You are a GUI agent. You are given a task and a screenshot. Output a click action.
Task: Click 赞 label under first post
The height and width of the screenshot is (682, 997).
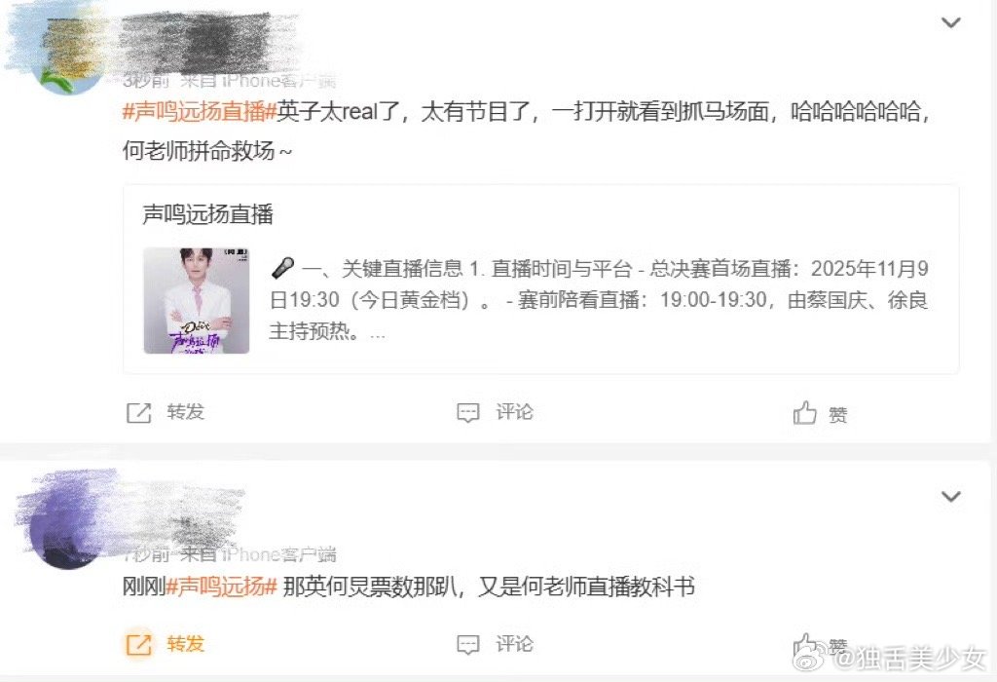(x=838, y=415)
